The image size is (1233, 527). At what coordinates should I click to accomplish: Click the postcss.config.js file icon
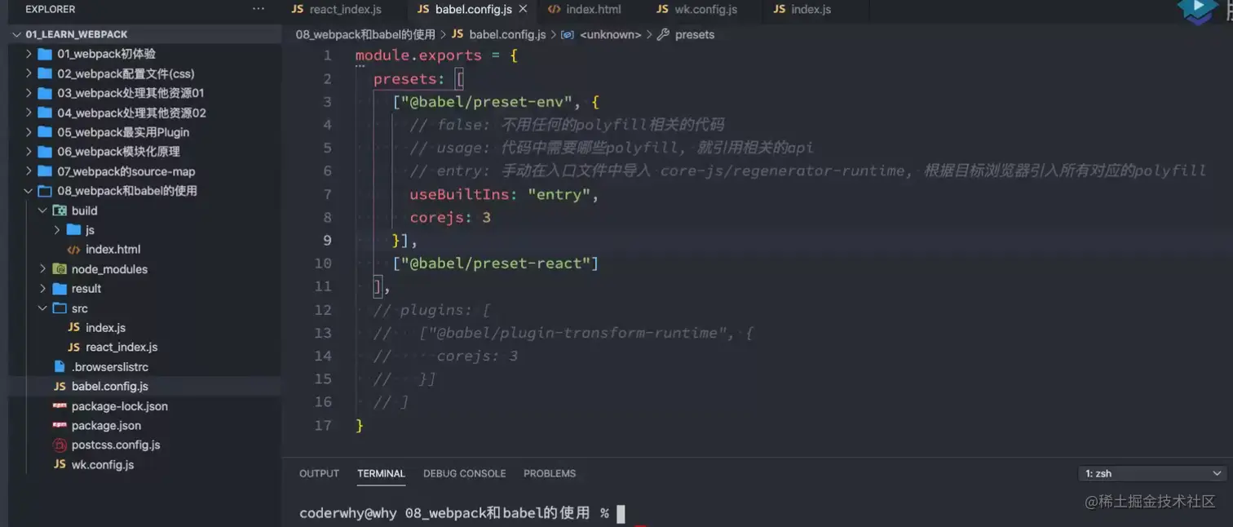pyautogui.click(x=60, y=445)
